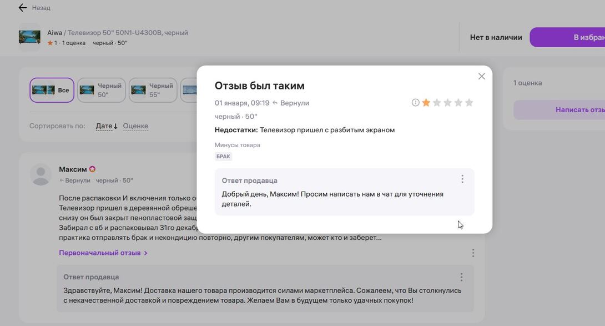
Task: Click the Aiwa TV product thumbnail
Action: click(x=29, y=37)
